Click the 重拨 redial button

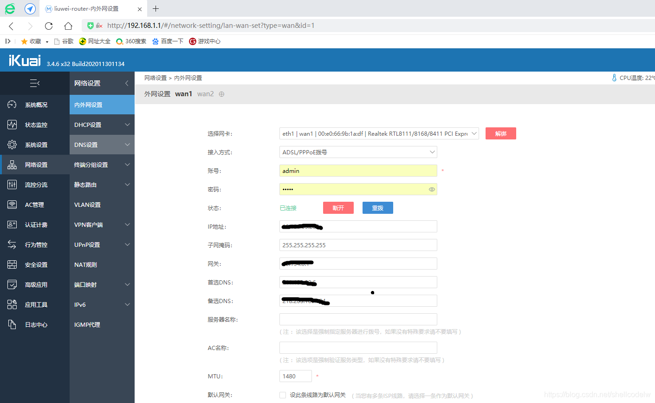tap(378, 208)
